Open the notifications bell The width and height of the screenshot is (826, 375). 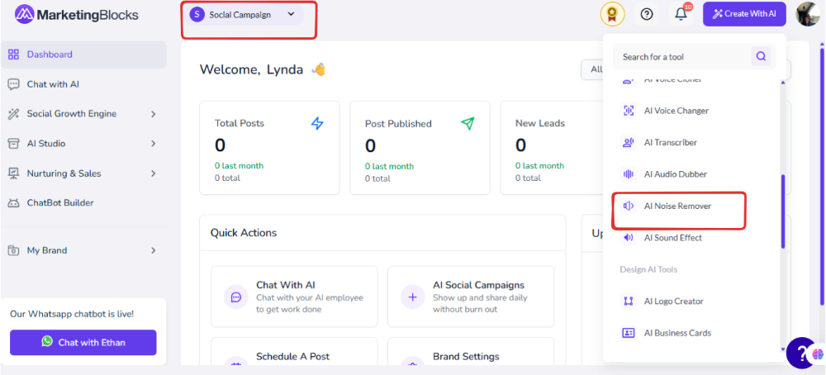click(x=681, y=14)
